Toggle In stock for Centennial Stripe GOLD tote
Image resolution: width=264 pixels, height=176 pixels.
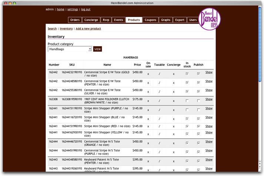coord(187,74)
